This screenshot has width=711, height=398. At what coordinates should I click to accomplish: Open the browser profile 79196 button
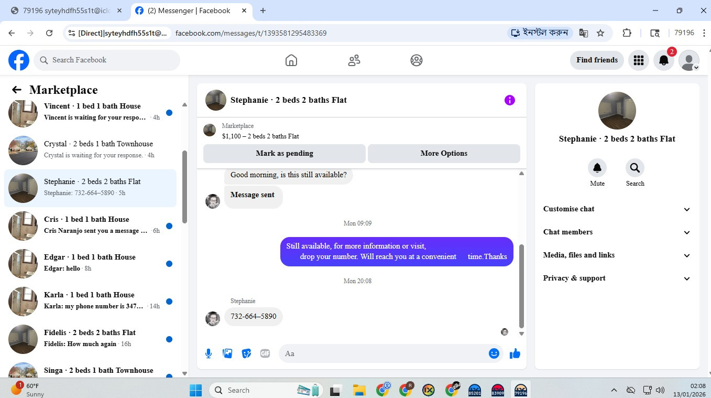(x=684, y=33)
